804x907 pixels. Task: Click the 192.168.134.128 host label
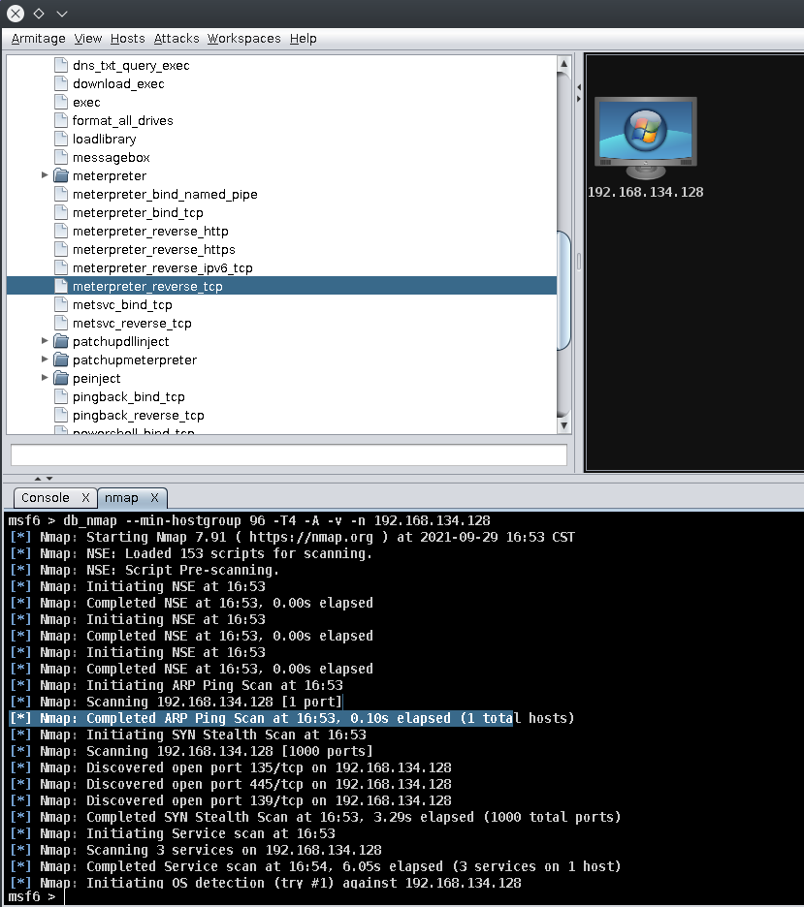point(645,192)
